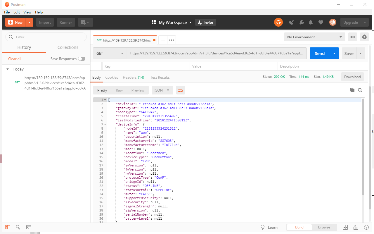Click the Clear all link
Image resolution: width=374 pixels, height=234 pixels.
(x=15, y=59)
